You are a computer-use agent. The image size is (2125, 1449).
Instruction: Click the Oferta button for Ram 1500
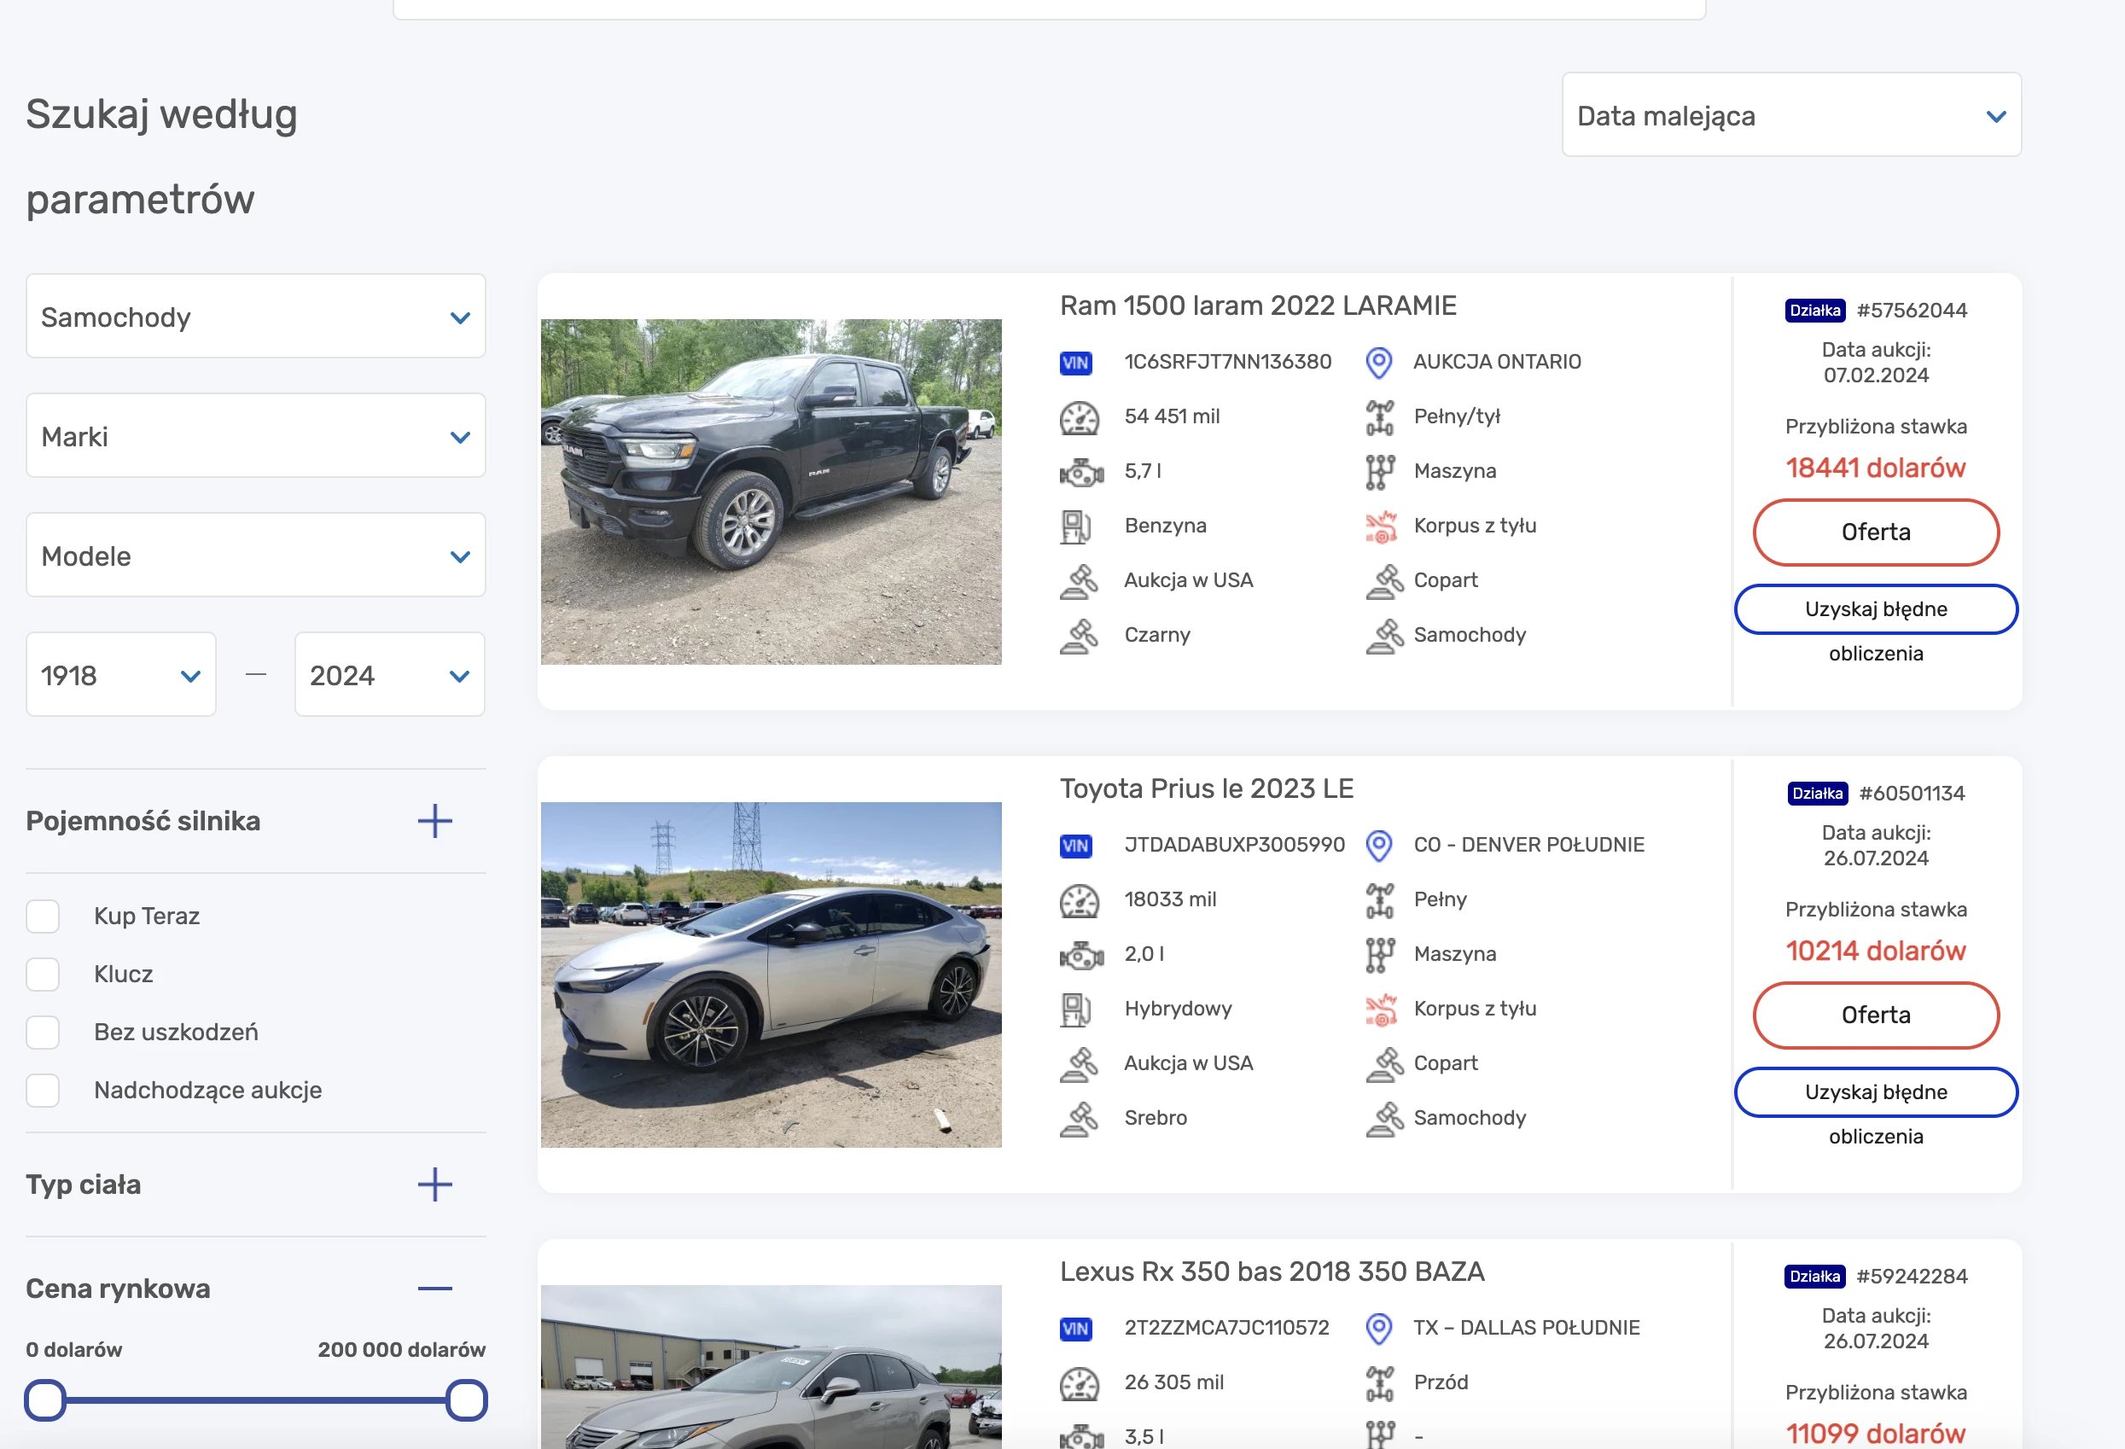[x=1876, y=533]
